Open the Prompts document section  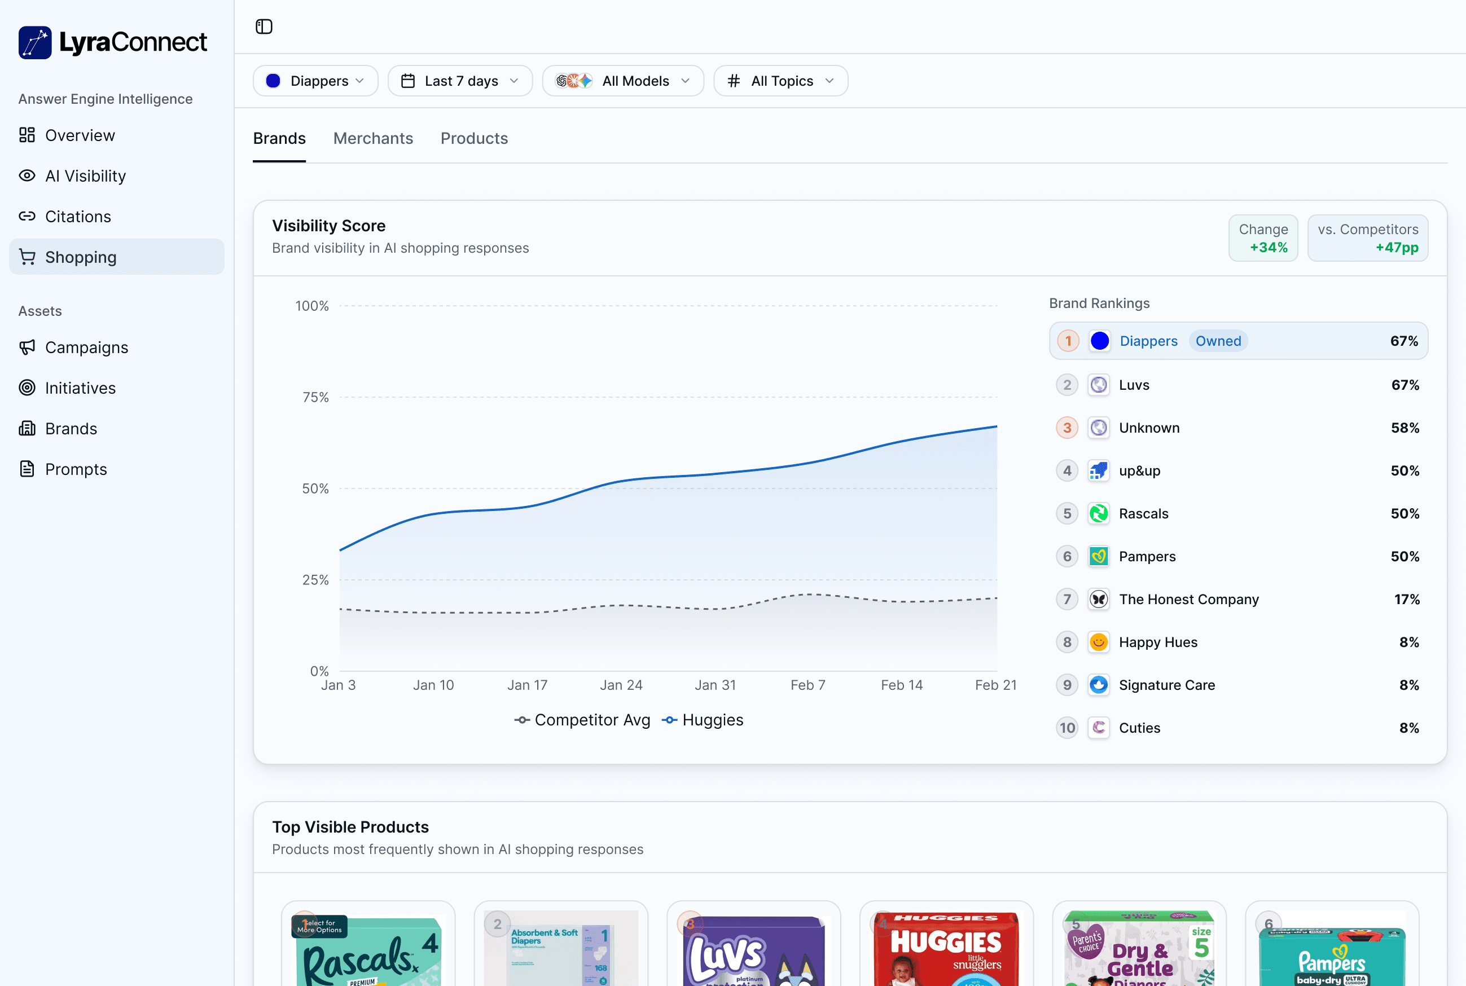pyautogui.click(x=76, y=469)
